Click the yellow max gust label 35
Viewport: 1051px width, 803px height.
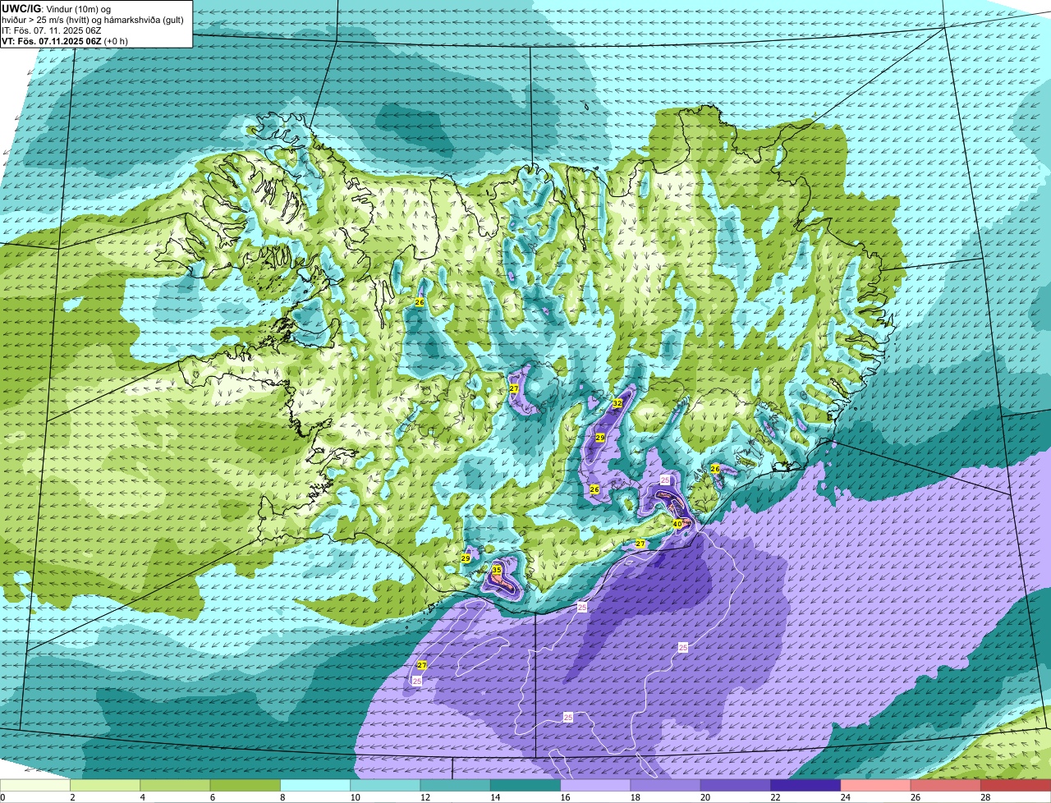click(497, 569)
